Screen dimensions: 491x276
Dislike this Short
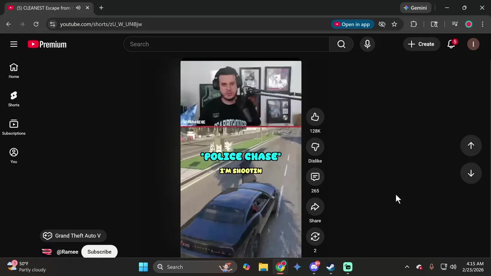tap(315, 147)
